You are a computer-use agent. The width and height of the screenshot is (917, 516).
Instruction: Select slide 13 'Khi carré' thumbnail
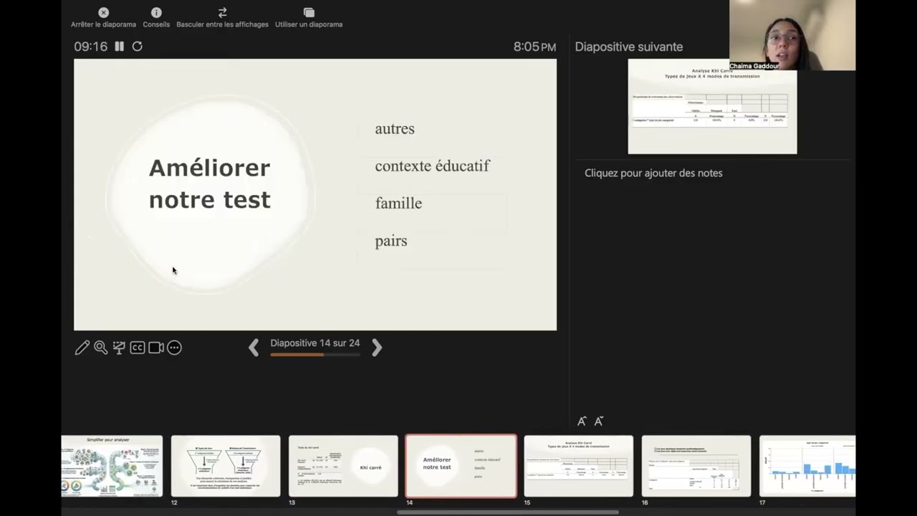coord(343,466)
